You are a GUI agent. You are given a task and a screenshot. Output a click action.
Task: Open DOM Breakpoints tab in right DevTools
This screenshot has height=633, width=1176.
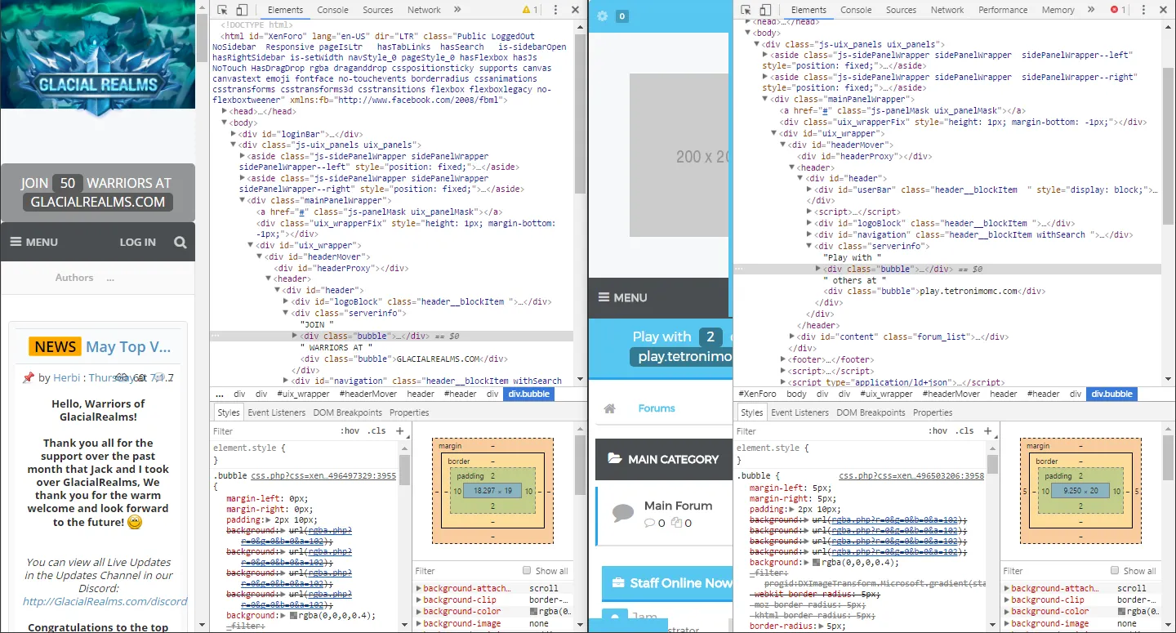tap(871, 413)
